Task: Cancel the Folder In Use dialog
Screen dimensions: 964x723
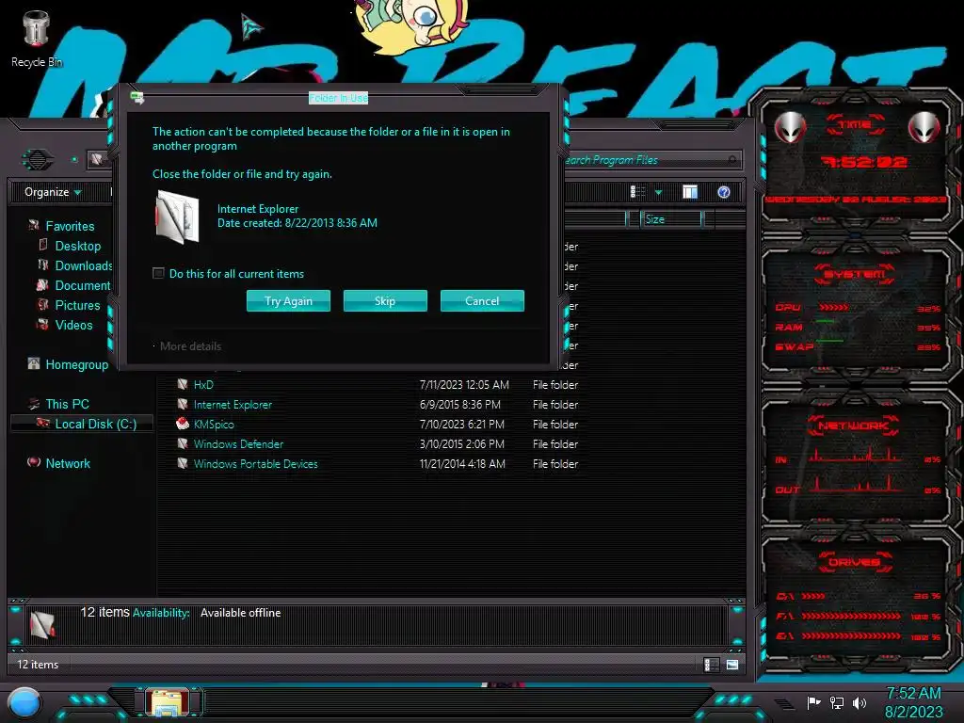Action: point(482,300)
